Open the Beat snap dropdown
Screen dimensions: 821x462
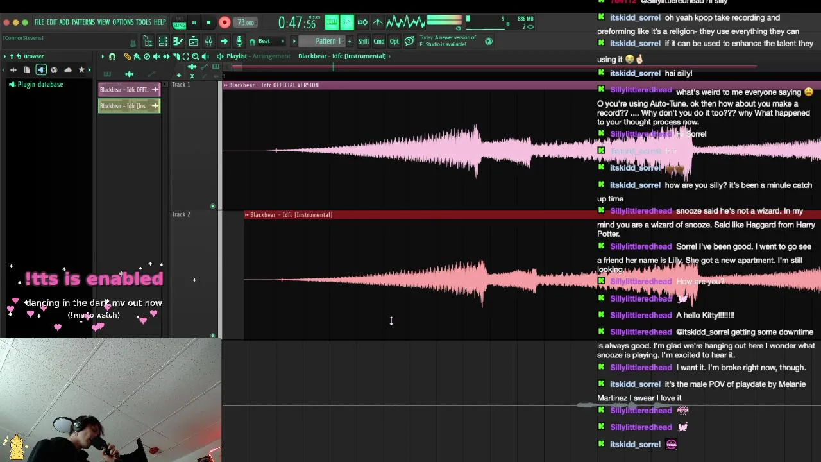[271, 41]
